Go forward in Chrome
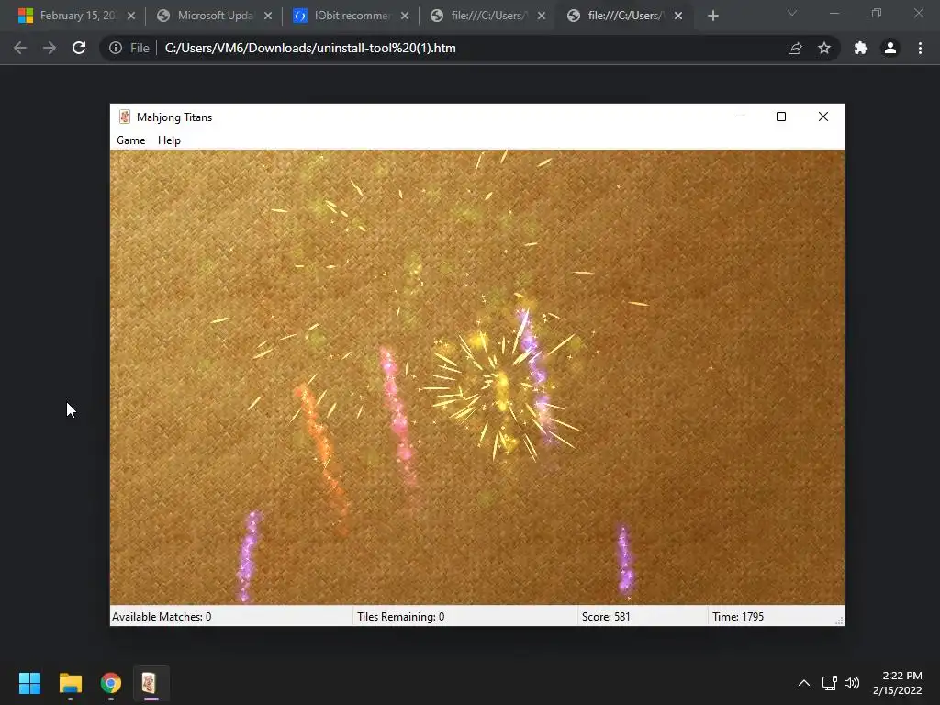 [50, 48]
